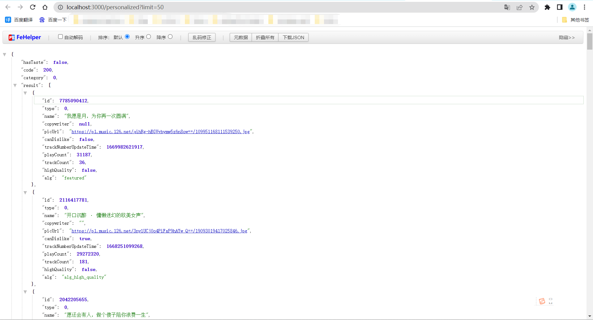593x320 pixels.
Task: Open the 百度翻译 bookmark
Action: click(19, 20)
